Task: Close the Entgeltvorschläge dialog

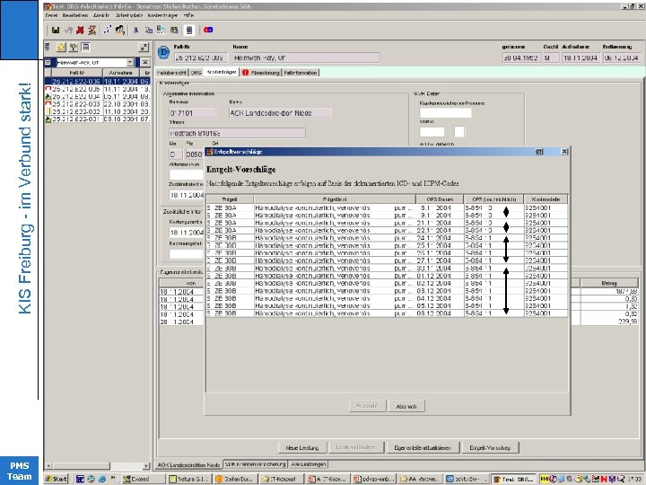Action: click(563, 153)
